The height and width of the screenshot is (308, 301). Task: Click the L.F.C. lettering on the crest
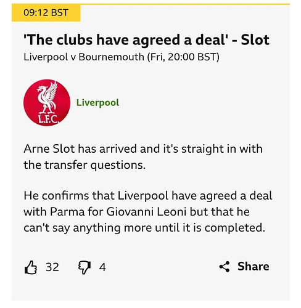click(49, 119)
